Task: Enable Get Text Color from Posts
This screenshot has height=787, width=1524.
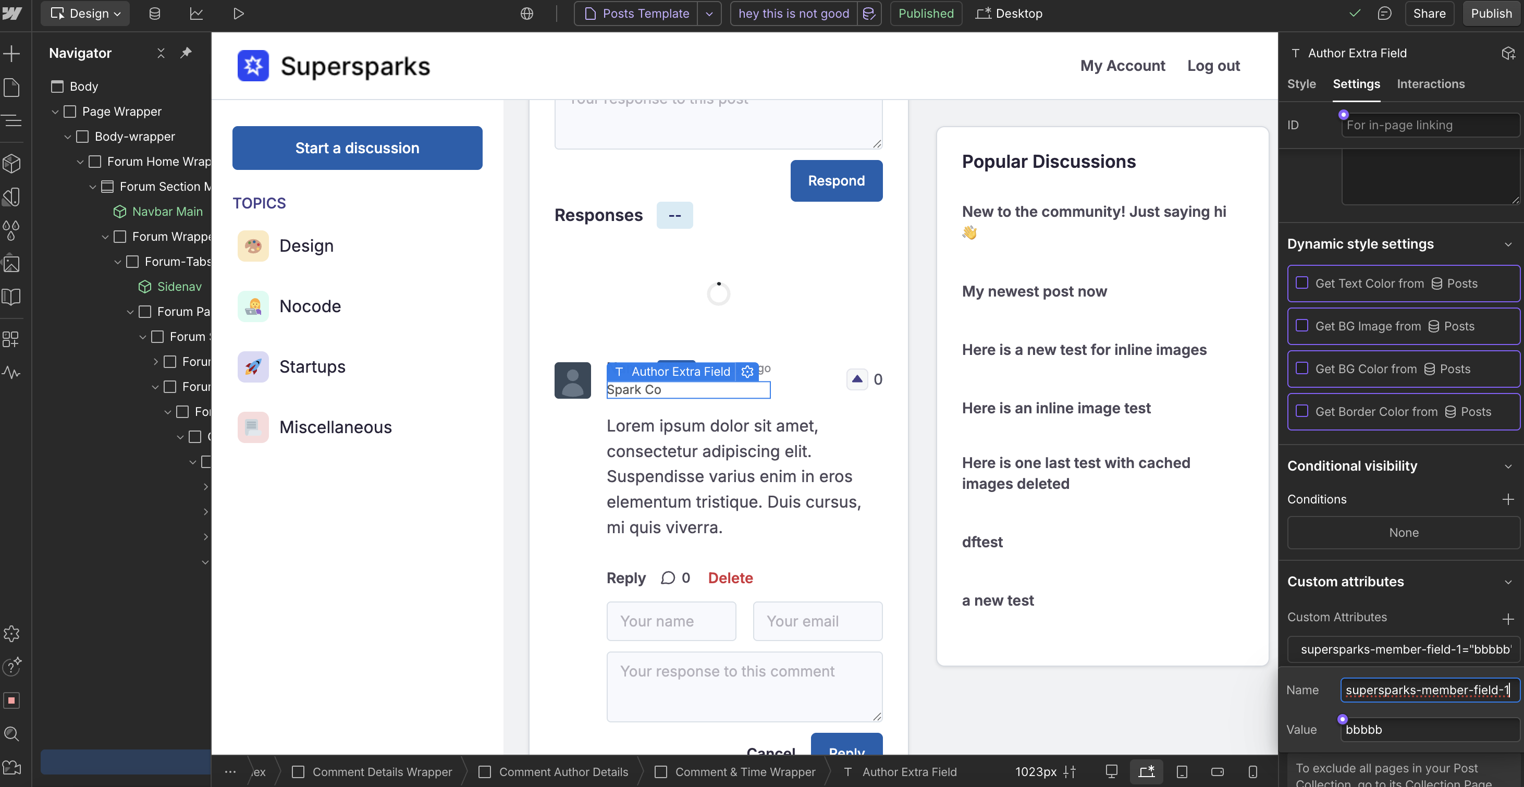Action: tap(1302, 283)
